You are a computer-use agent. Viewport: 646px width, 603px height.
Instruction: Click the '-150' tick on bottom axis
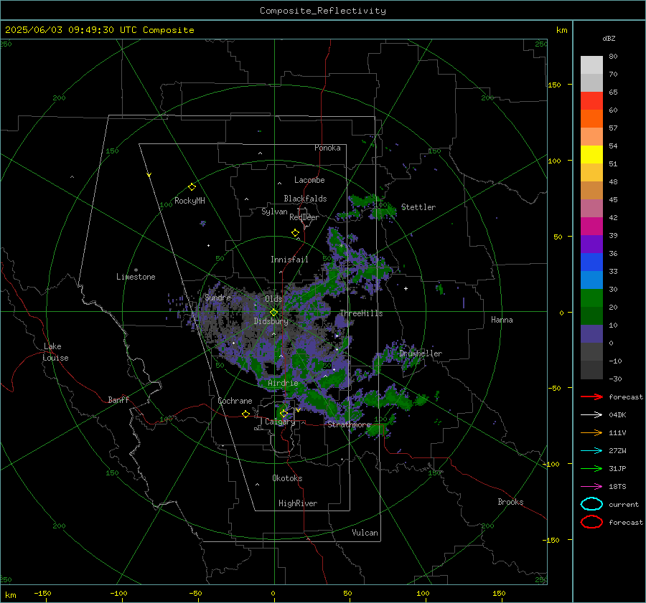42,594
